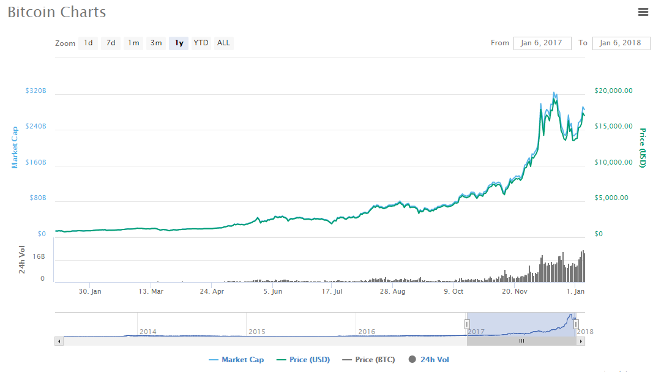Image resolution: width=653 pixels, height=372 pixels.
Task: Select the 3m zoom range
Action: point(156,43)
